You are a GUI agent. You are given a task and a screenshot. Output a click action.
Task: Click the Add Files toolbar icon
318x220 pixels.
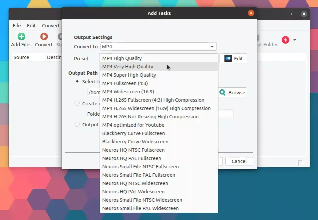[x=21, y=37]
